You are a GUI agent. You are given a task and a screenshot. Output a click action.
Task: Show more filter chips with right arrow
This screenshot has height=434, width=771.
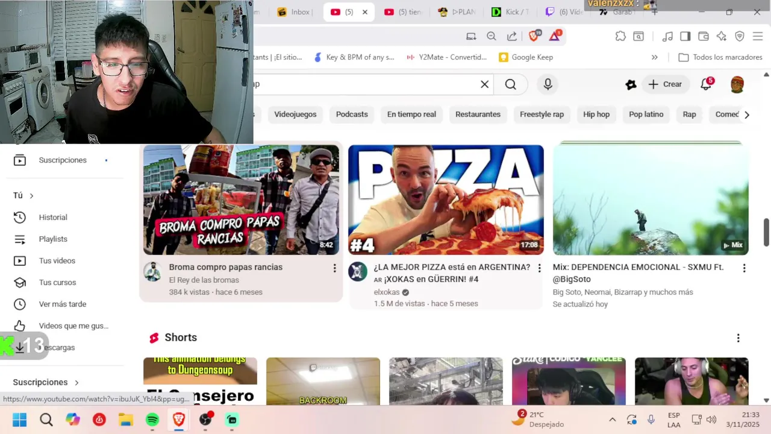(x=747, y=115)
